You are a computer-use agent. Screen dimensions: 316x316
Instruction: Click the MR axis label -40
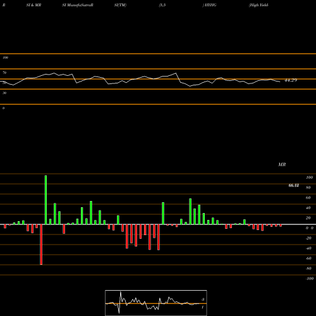click(308, 248)
